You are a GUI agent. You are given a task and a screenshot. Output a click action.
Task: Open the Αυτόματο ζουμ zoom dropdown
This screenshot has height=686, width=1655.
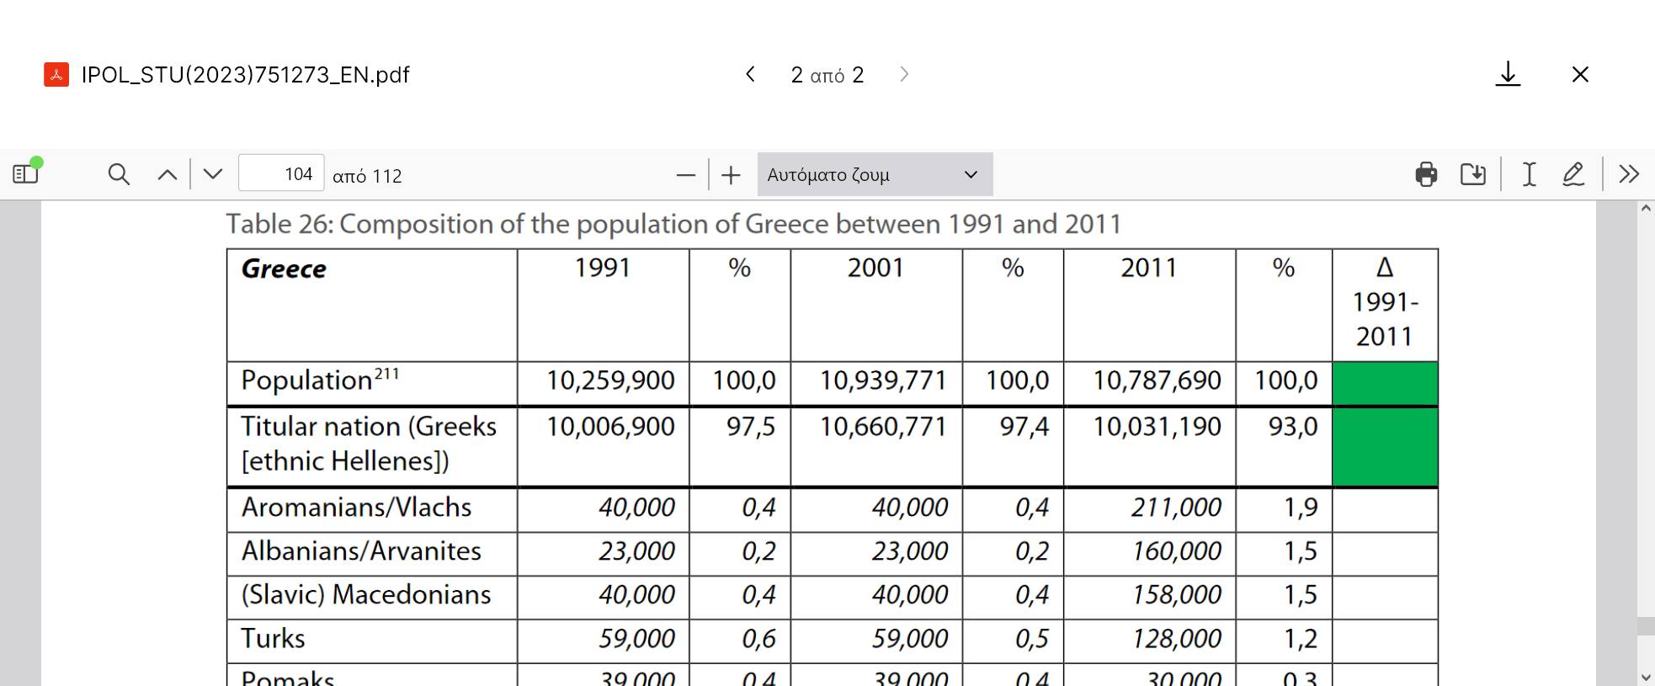tap(874, 174)
